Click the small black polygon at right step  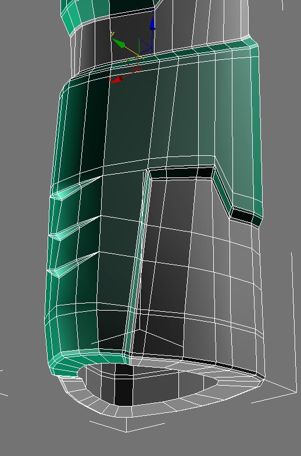[x=242, y=216]
